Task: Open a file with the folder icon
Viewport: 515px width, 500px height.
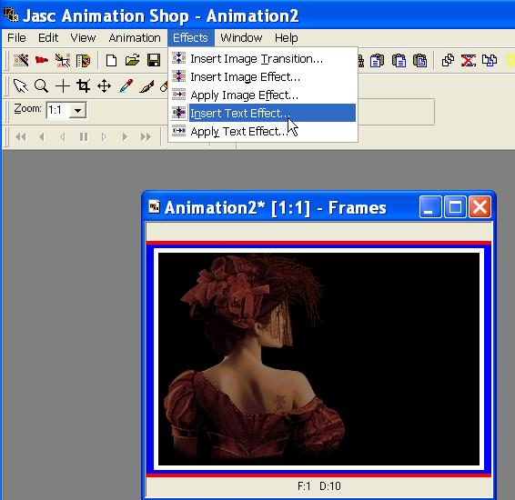Action: (x=132, y=60)
